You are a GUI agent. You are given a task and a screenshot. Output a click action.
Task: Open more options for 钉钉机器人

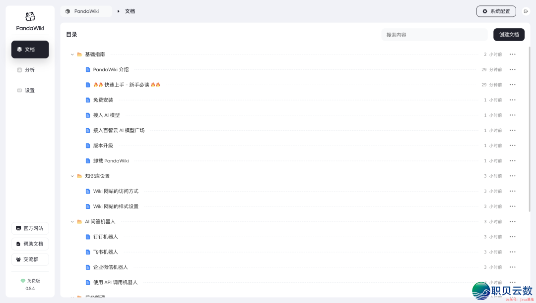click(512, 237)
